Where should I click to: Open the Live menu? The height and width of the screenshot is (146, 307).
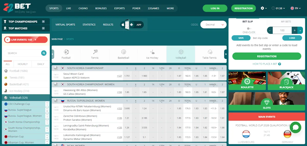[x=69, y=8]
